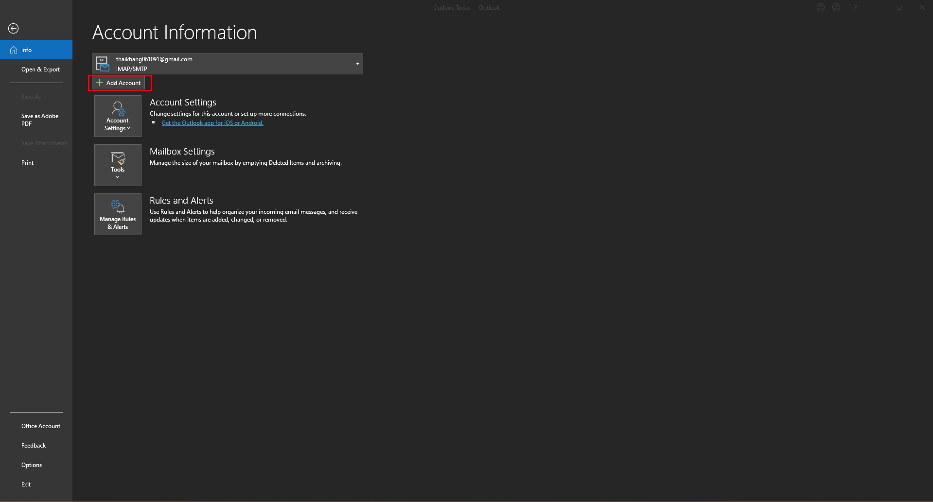Viewport: 933px width, 502px height.
Task: Open Outlook Options
Action: pos(32,465)
